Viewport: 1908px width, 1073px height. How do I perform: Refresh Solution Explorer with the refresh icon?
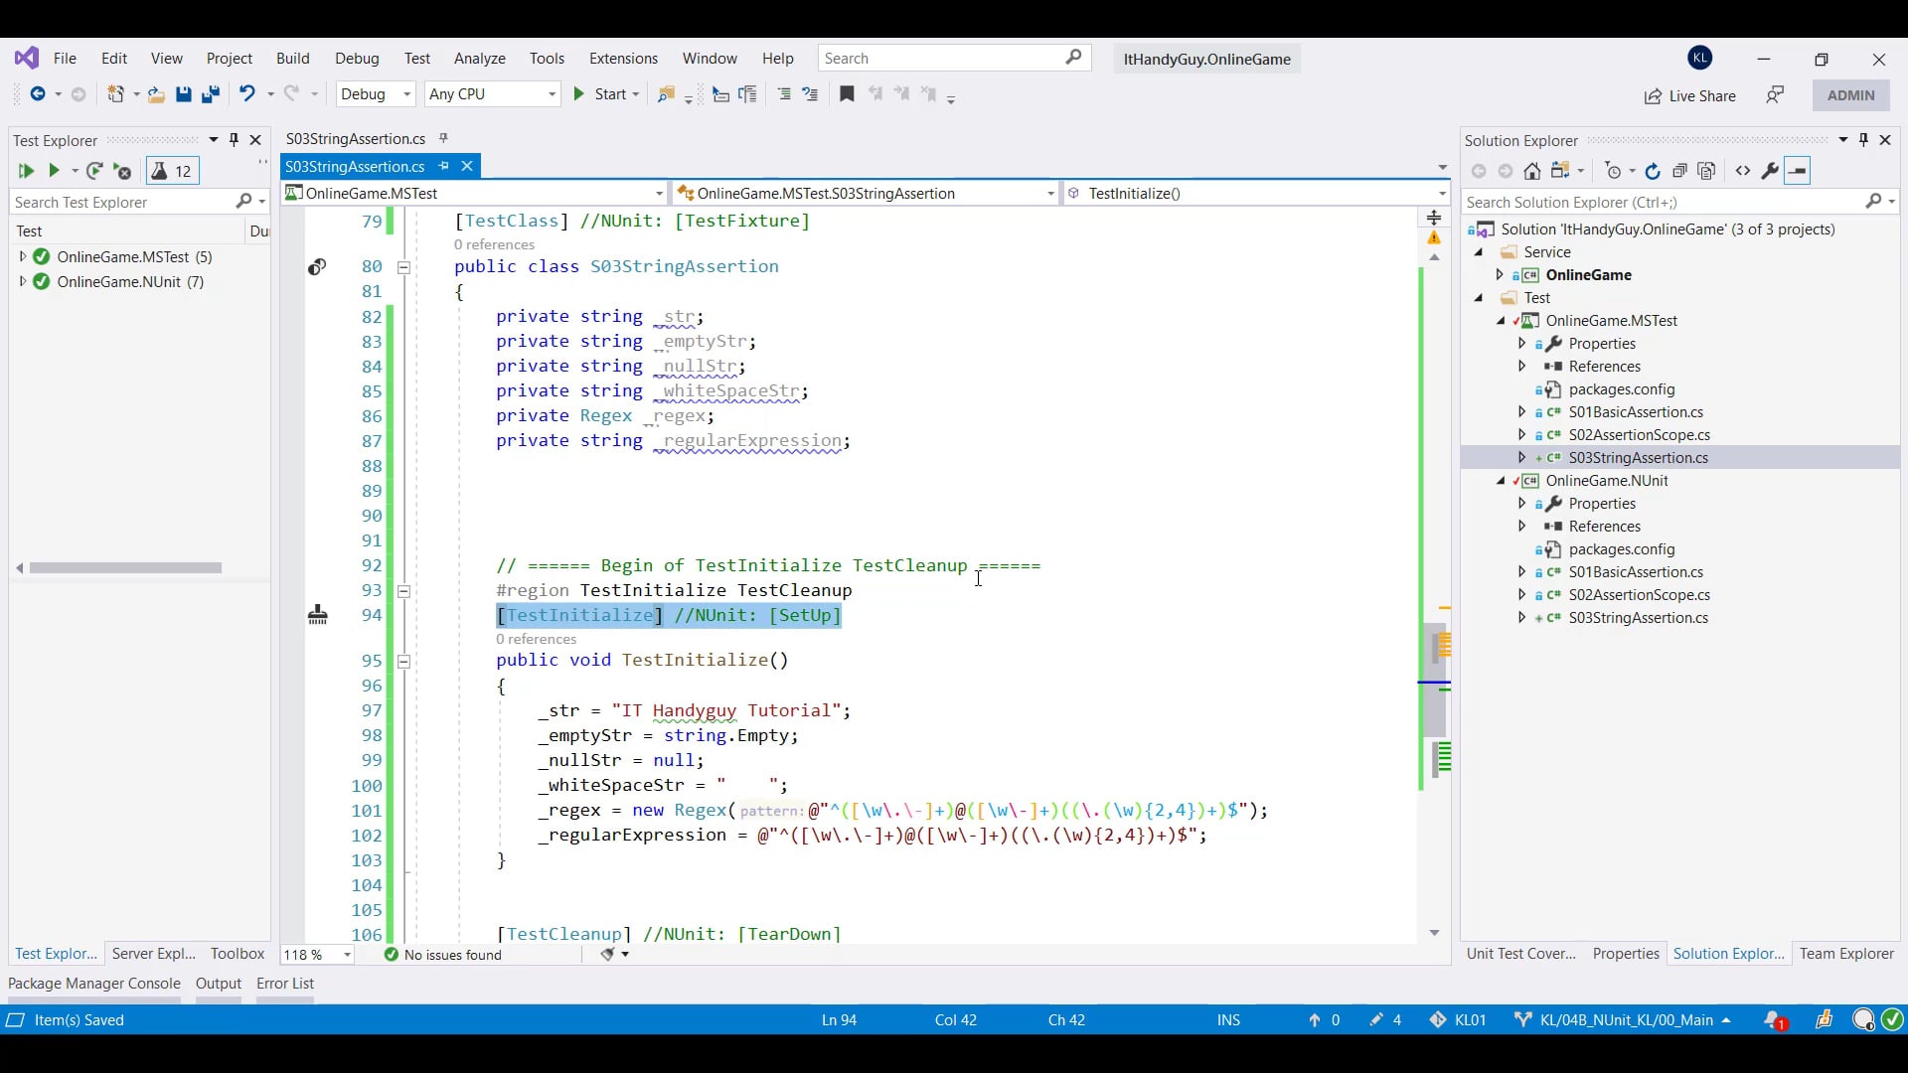pyautogui.click(x=1653, y=171)
